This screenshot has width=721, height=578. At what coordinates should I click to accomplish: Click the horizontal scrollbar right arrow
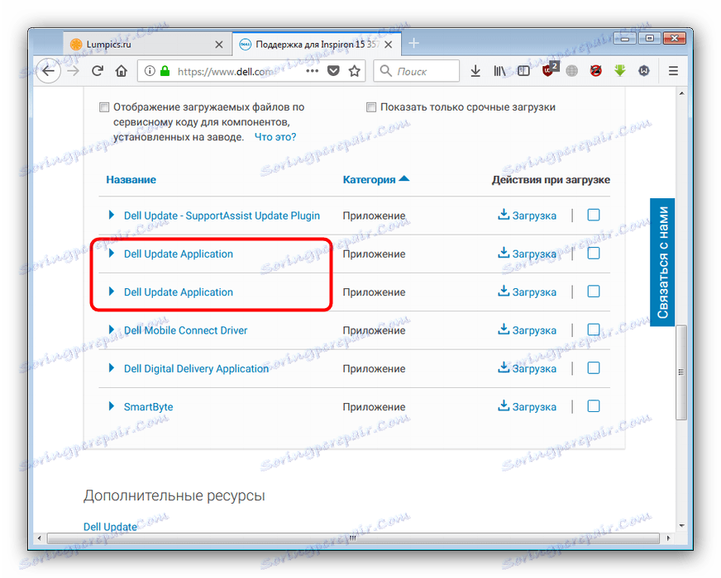point(668,538)
